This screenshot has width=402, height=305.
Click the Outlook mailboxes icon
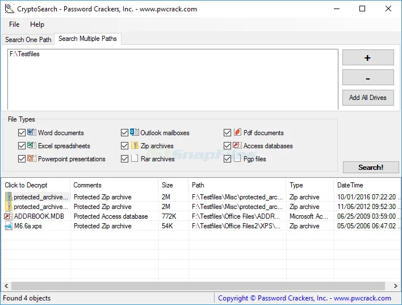[135, 132]
